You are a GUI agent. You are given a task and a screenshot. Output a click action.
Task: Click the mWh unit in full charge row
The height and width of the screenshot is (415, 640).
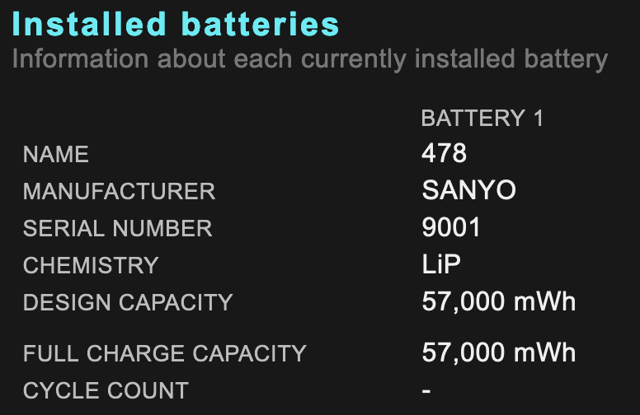tap(544, 353)
